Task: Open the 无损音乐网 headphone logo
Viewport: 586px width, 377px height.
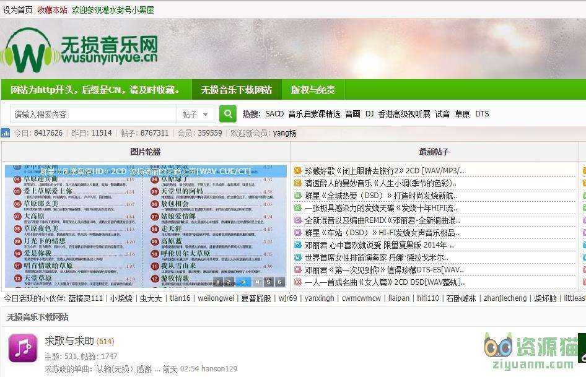Action: [79, 50]
